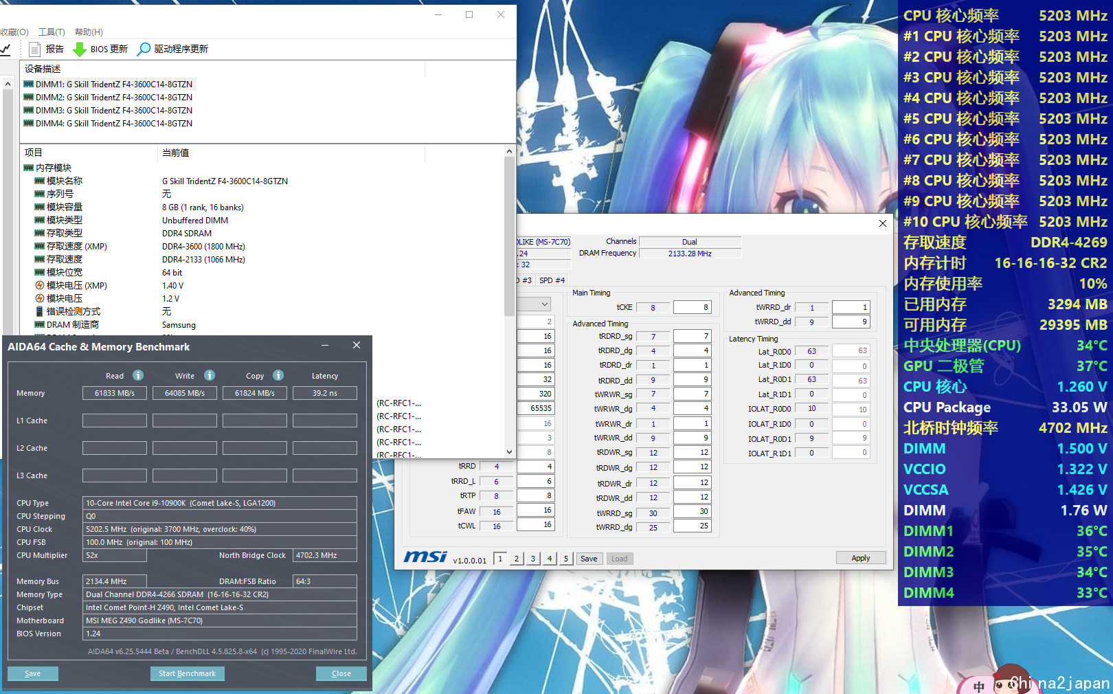Click the scroll-up arrow of properties list
Screen dimensions: 1113x694
[x=509, y=151]
